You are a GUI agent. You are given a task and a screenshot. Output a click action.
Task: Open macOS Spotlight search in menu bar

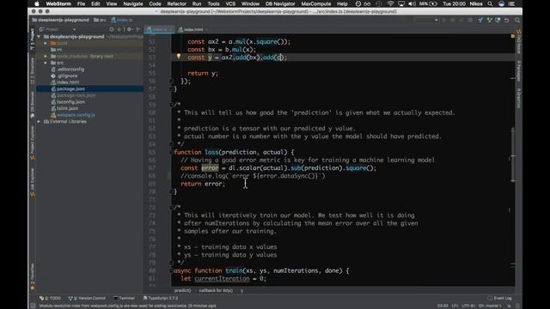tap(490, 3)
